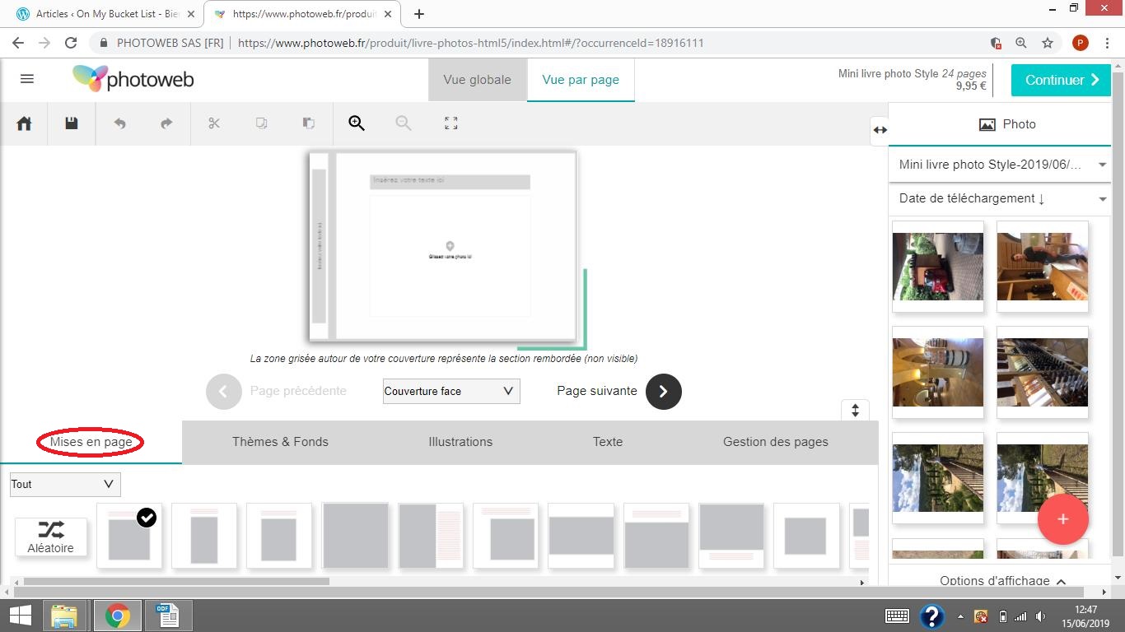Screen dimensions: 1125x632
Task: Collapse the photo side panel with the double arrow
Action: coord(880,130)
